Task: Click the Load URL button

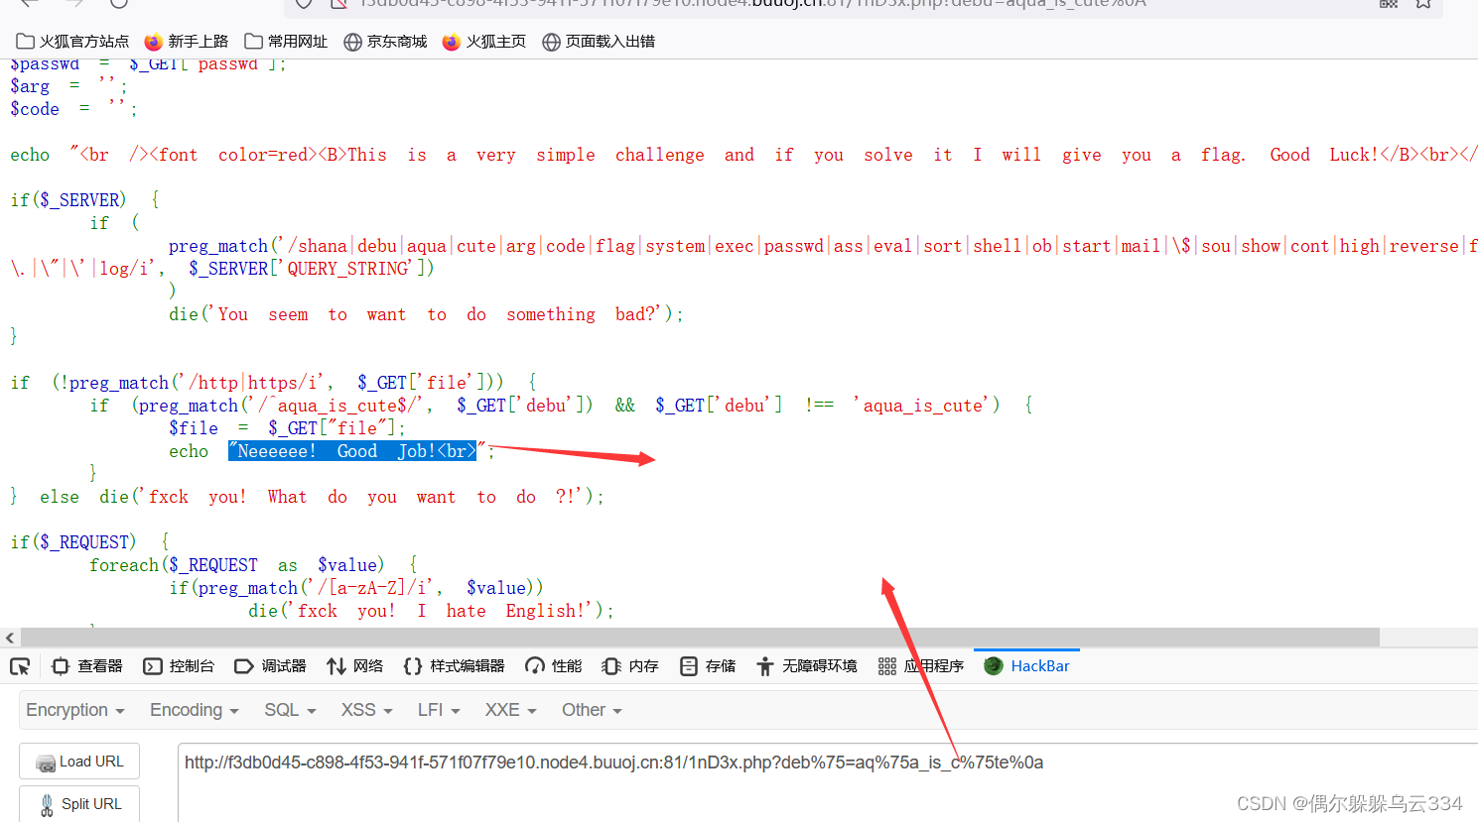Action: coord(79,762)
